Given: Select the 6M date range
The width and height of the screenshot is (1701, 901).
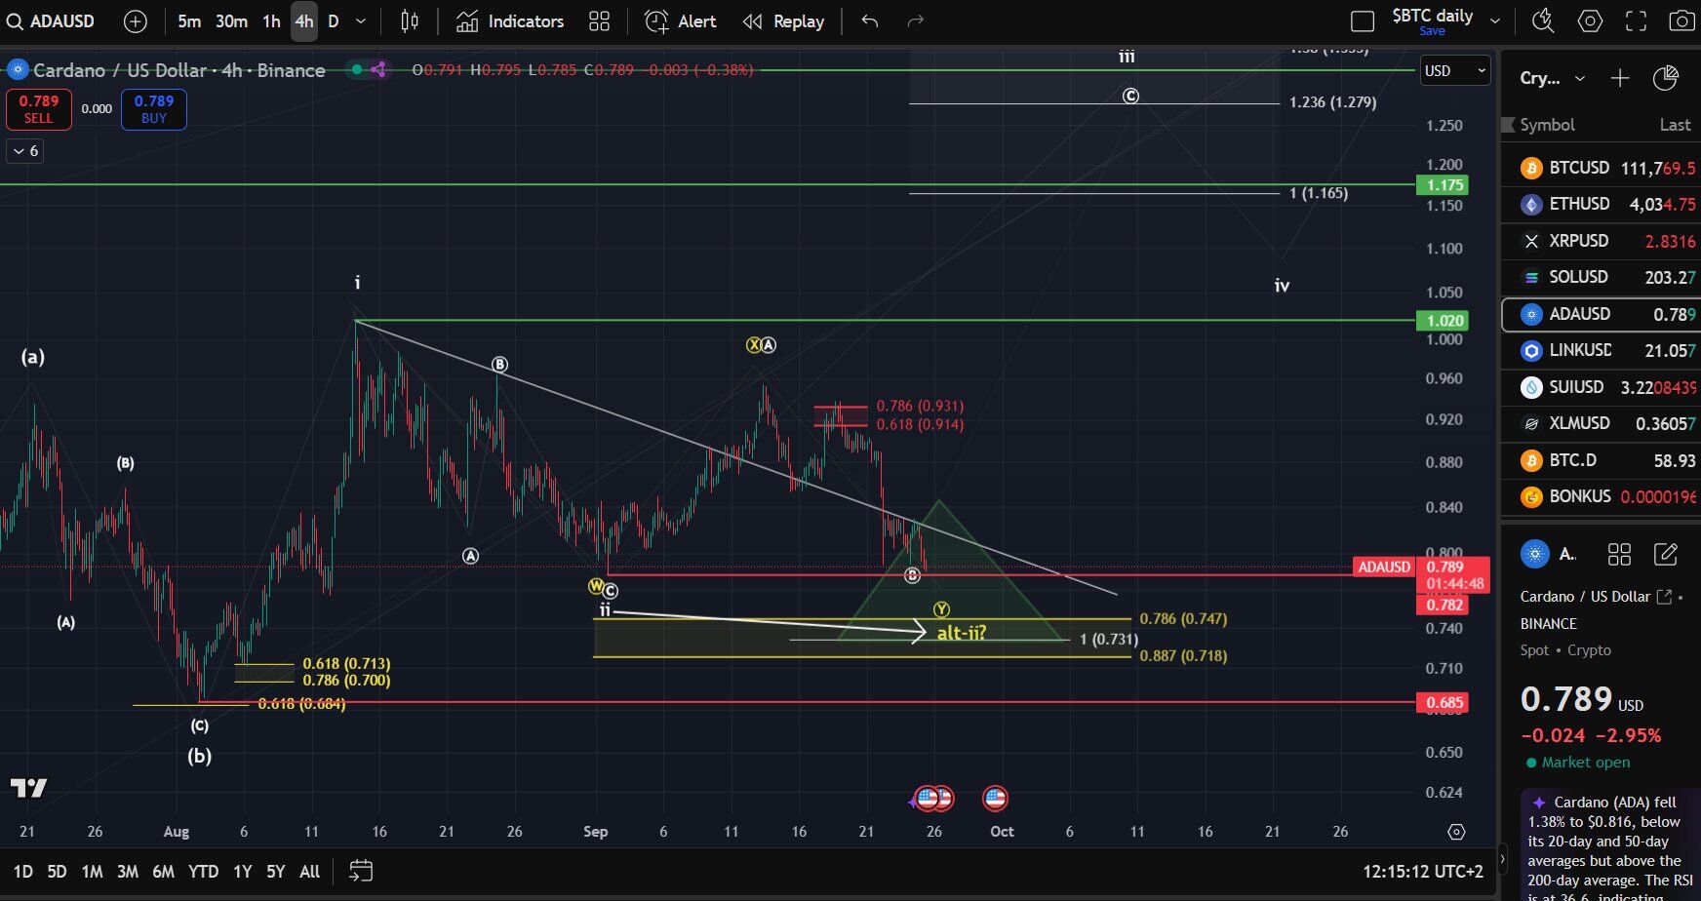Looking at the screenshot, I should coord(163,872).
